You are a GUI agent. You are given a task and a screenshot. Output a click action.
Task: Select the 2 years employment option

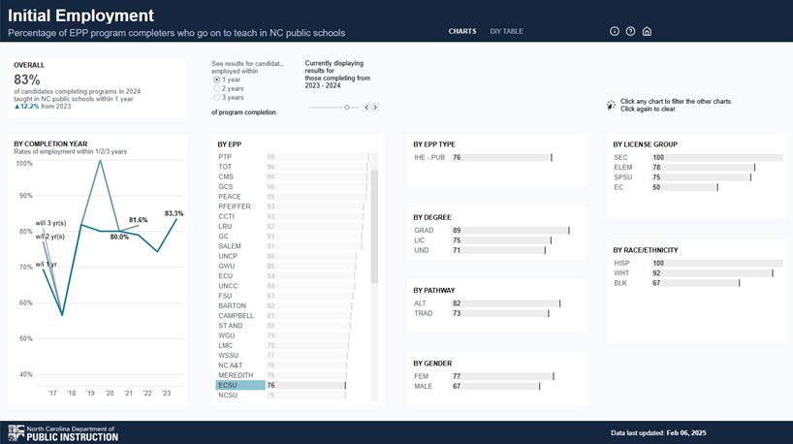click(x=216, y=88)
